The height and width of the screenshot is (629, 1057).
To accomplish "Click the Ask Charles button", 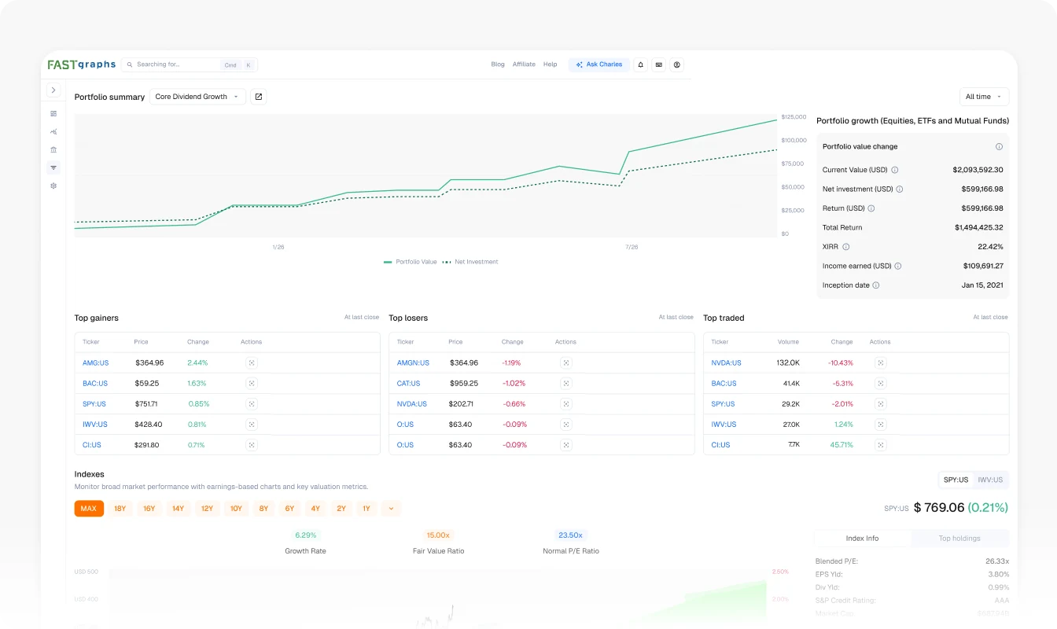I will tap(599, 64).
